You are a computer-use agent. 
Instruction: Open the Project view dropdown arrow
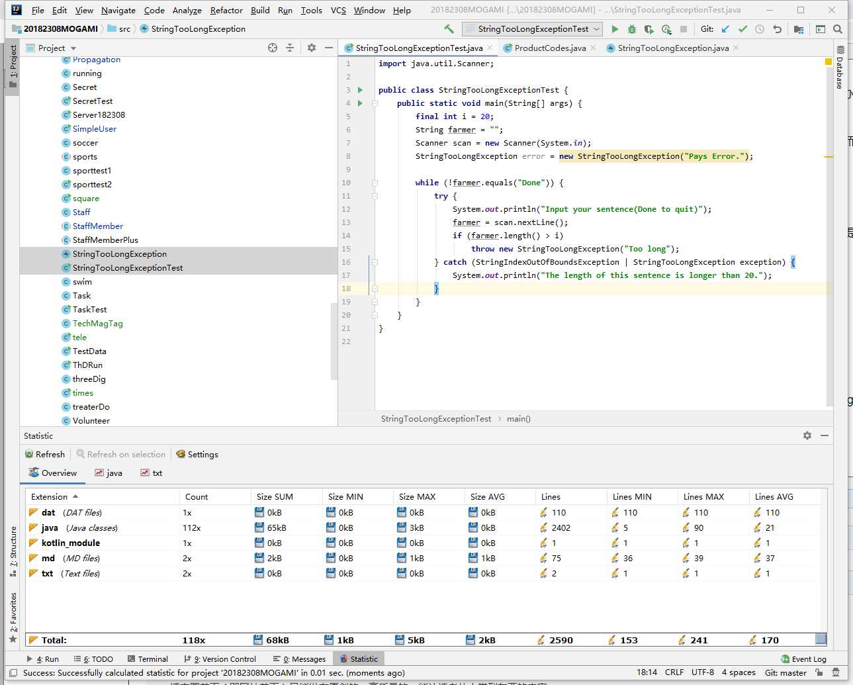coord(73,48)
